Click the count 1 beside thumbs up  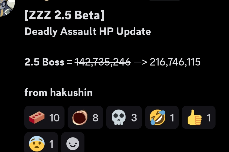209,118
